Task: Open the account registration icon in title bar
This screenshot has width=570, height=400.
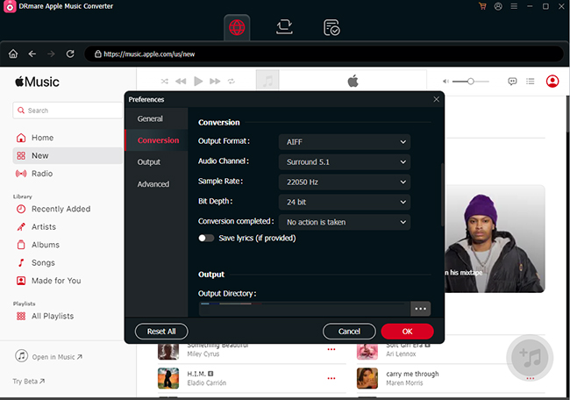Action: [x=498, y=6]
